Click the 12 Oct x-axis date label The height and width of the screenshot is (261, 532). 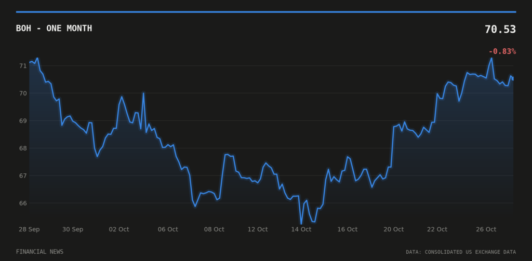[x=258, y=229]
